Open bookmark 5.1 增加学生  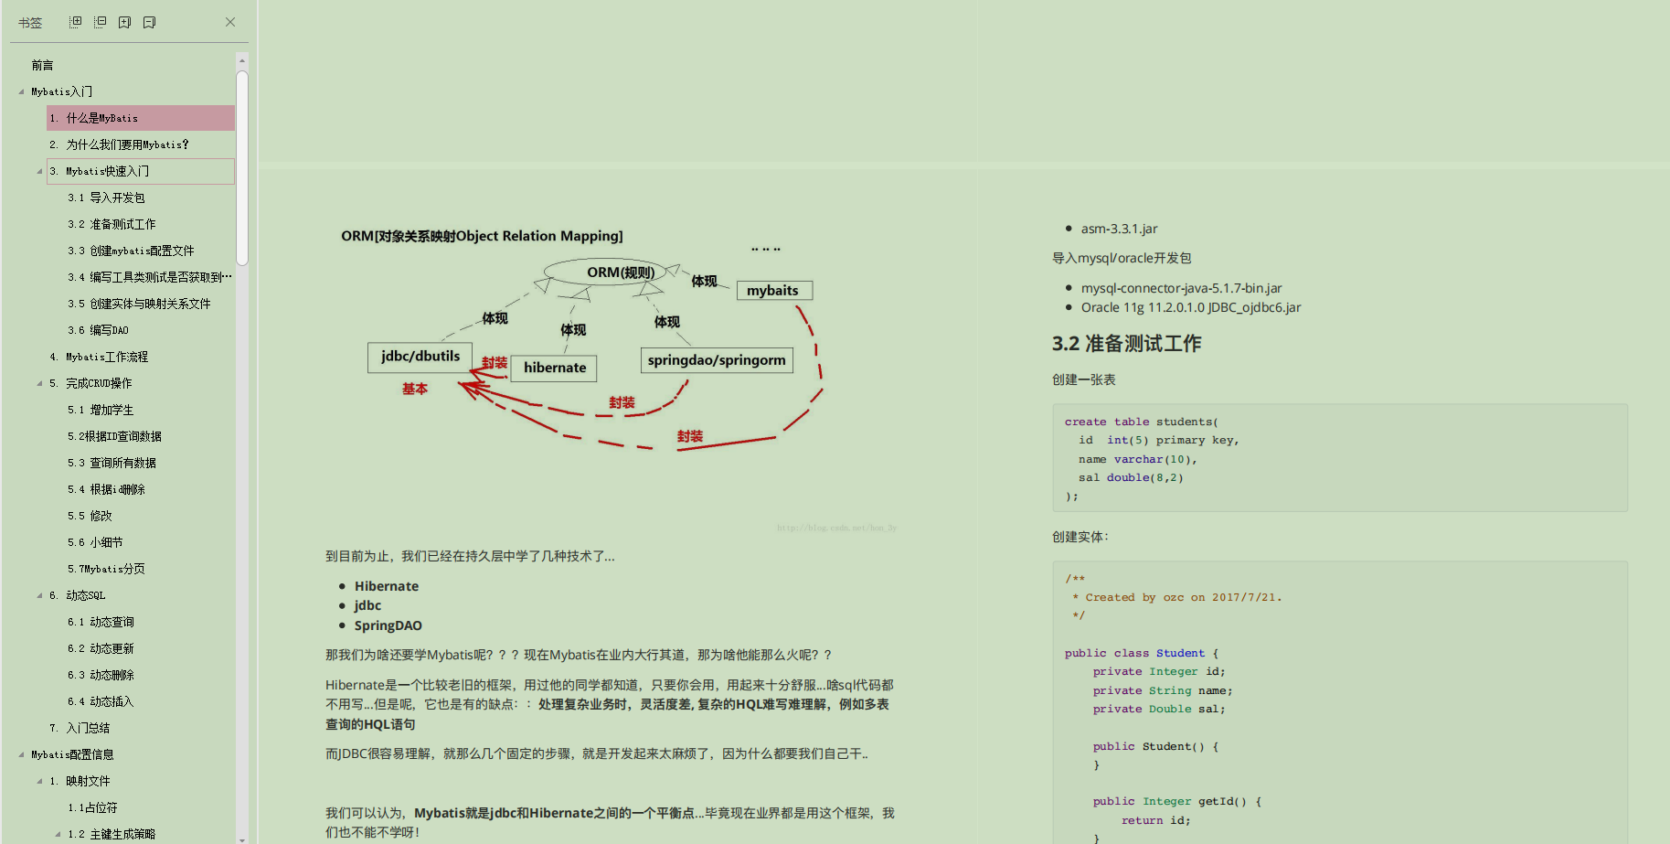coord(101,410)
